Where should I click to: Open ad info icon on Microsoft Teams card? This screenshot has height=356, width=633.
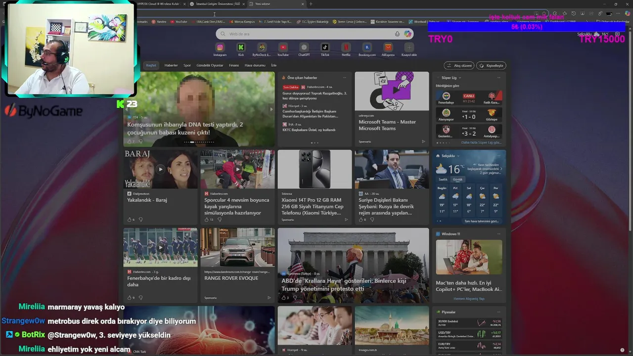tap(423, 141)
